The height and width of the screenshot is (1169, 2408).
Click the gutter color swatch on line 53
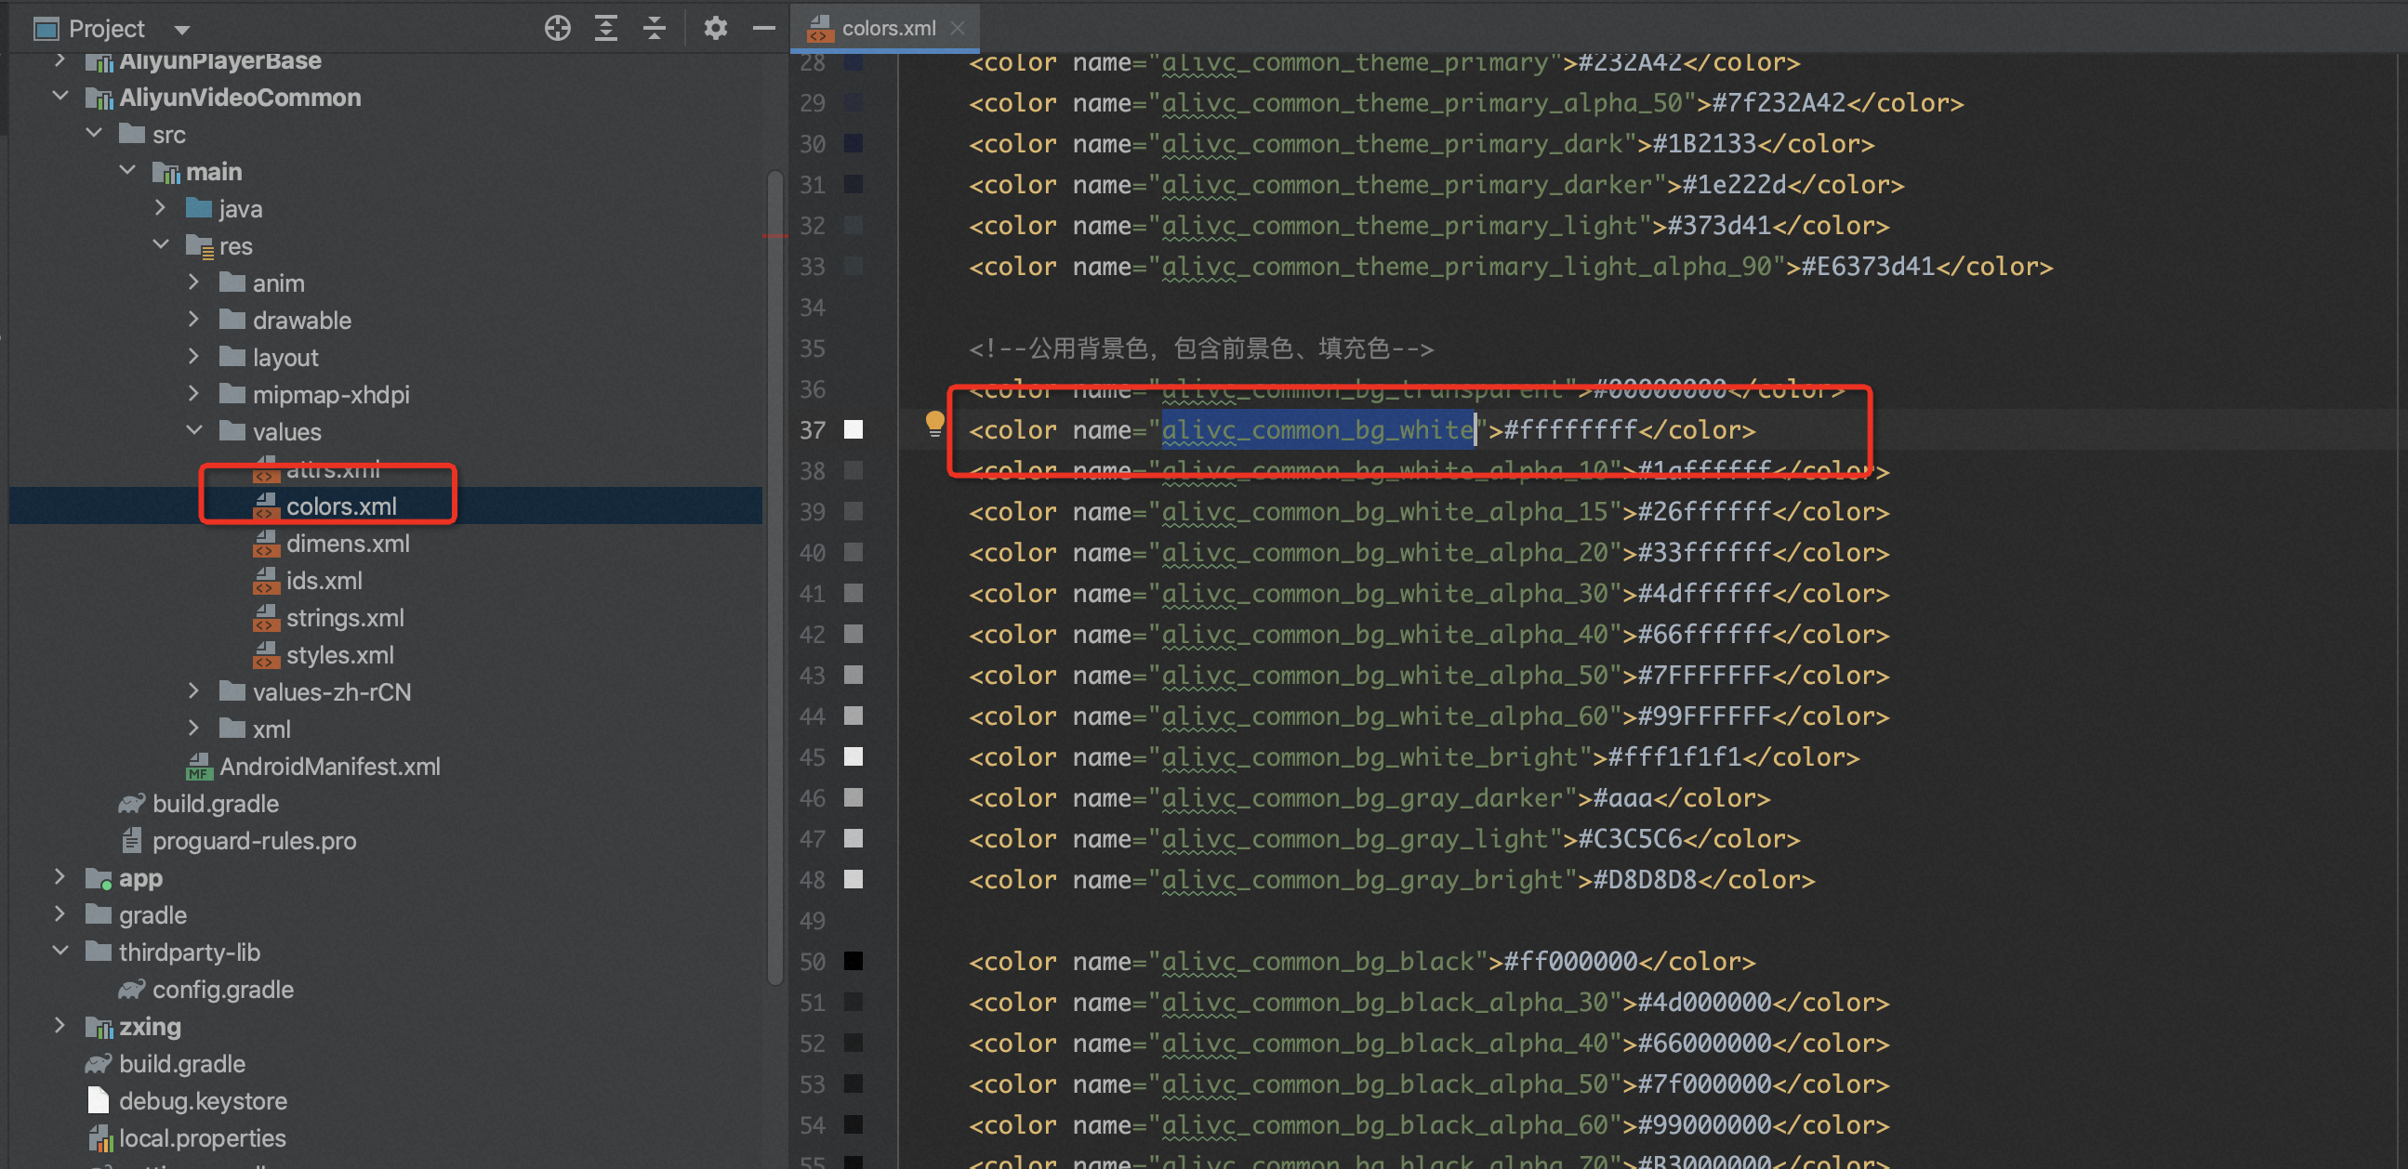point(853,1084)
